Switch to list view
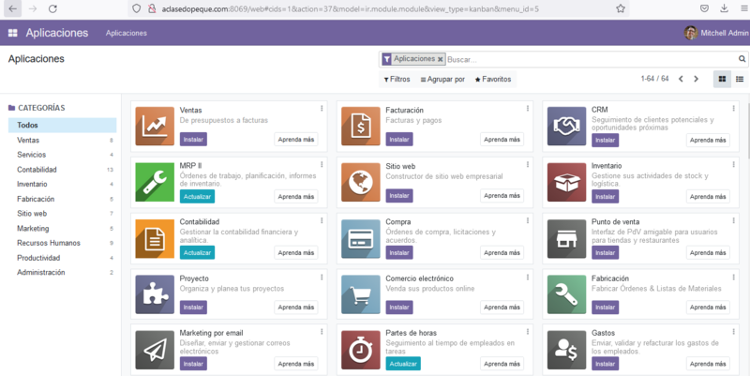 (740, 79)
